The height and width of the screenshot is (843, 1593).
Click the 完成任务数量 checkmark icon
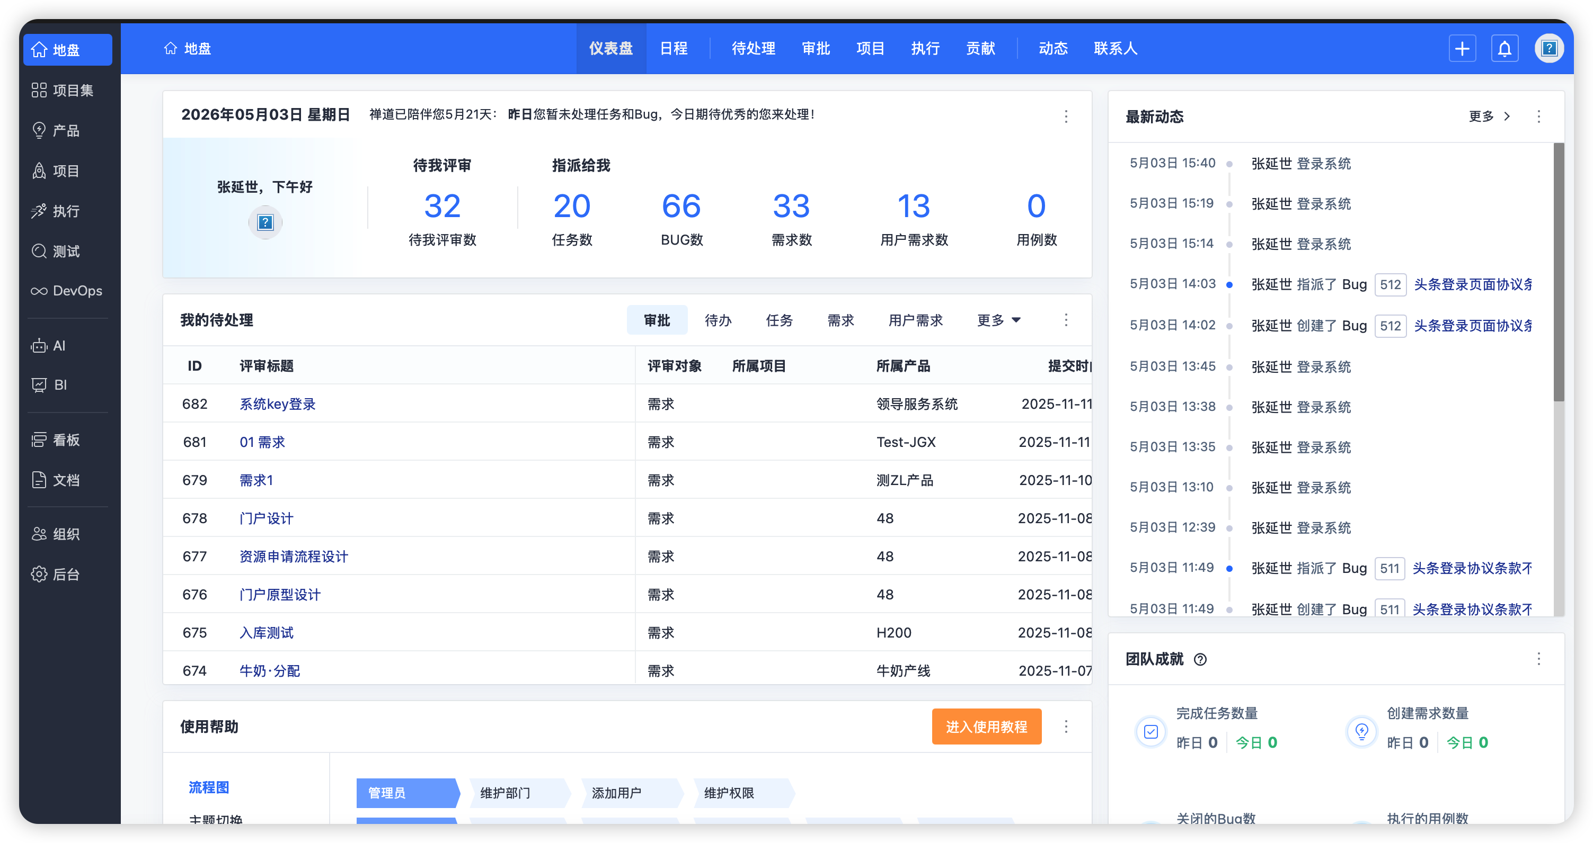tap(1151, 732)
